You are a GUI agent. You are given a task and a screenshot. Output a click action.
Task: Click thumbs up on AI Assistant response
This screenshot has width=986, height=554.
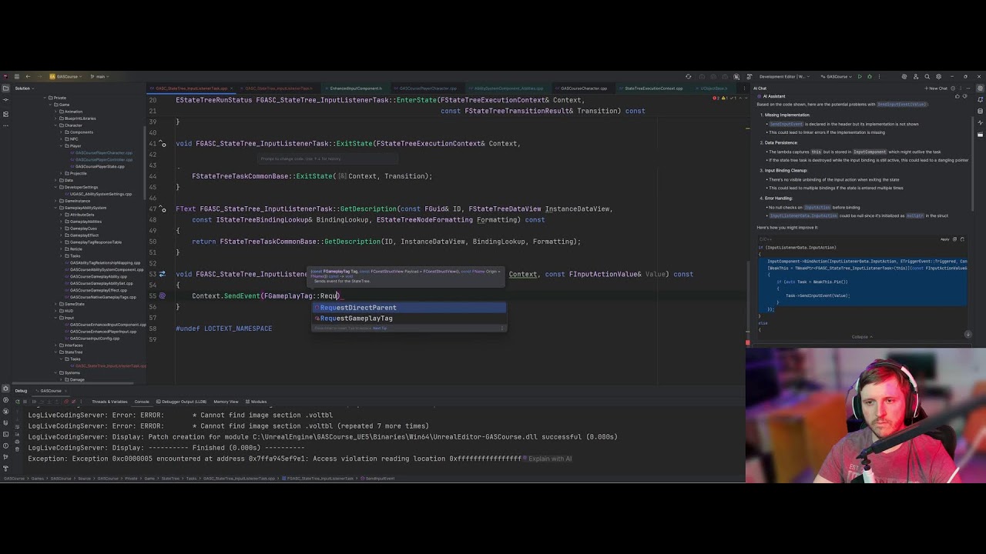[957, 96]
